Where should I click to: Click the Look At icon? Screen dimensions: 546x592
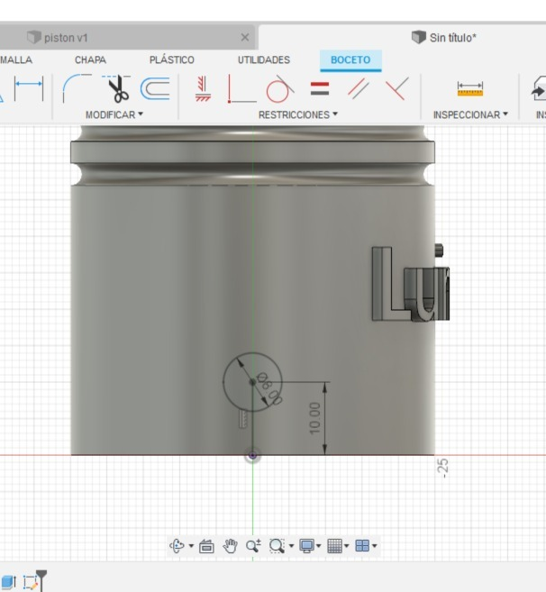point(206,546)
